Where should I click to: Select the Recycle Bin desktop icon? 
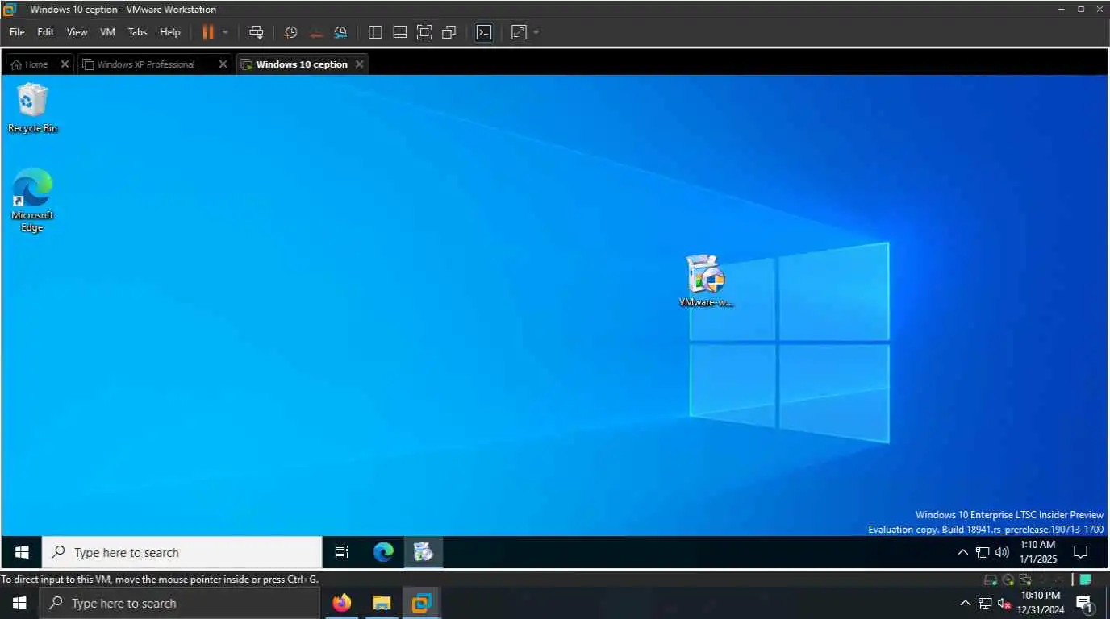pos(32,108)
